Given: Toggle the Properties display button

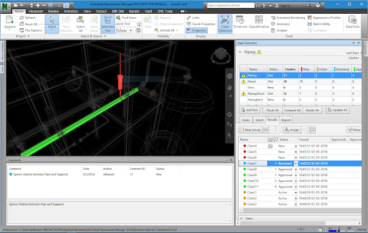Looking at the screenshot, I should point(197,30).
